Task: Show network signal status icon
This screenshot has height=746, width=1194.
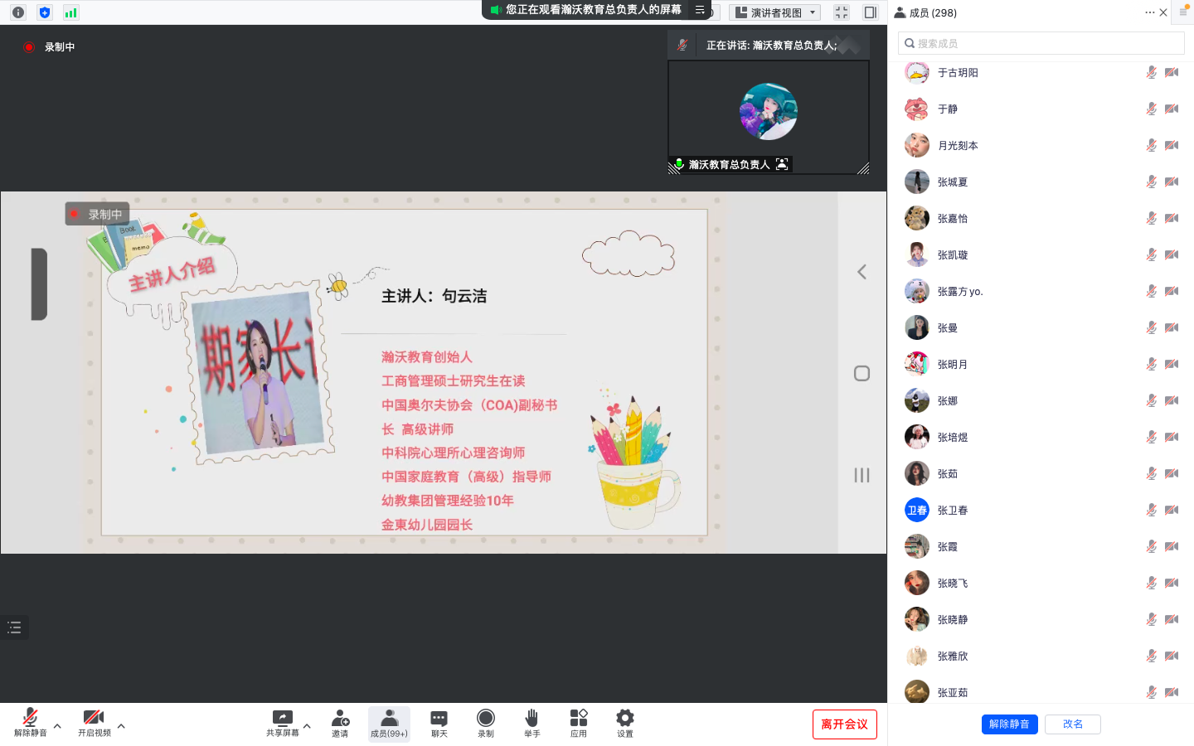Action: point(70,12)
